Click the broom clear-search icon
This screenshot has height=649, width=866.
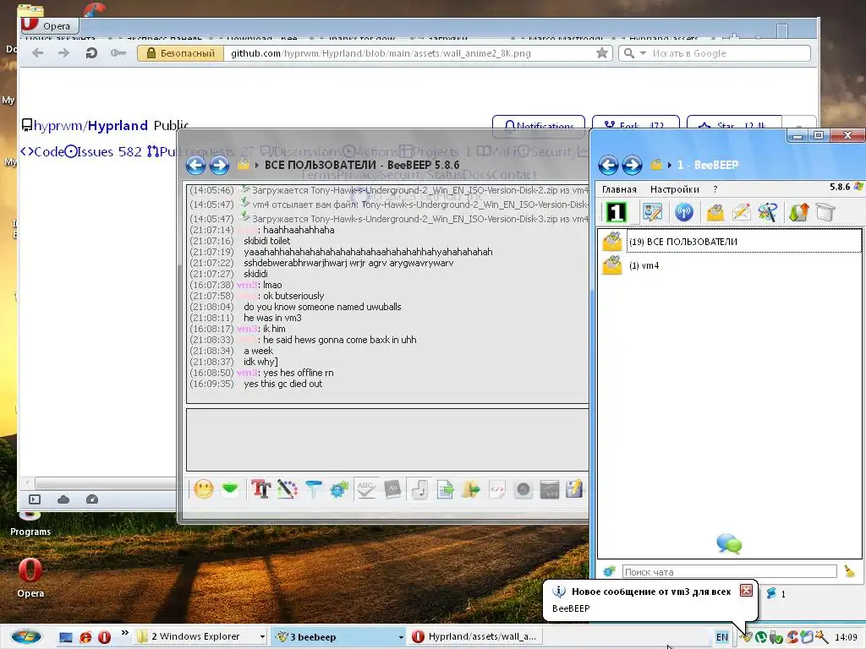849,571
